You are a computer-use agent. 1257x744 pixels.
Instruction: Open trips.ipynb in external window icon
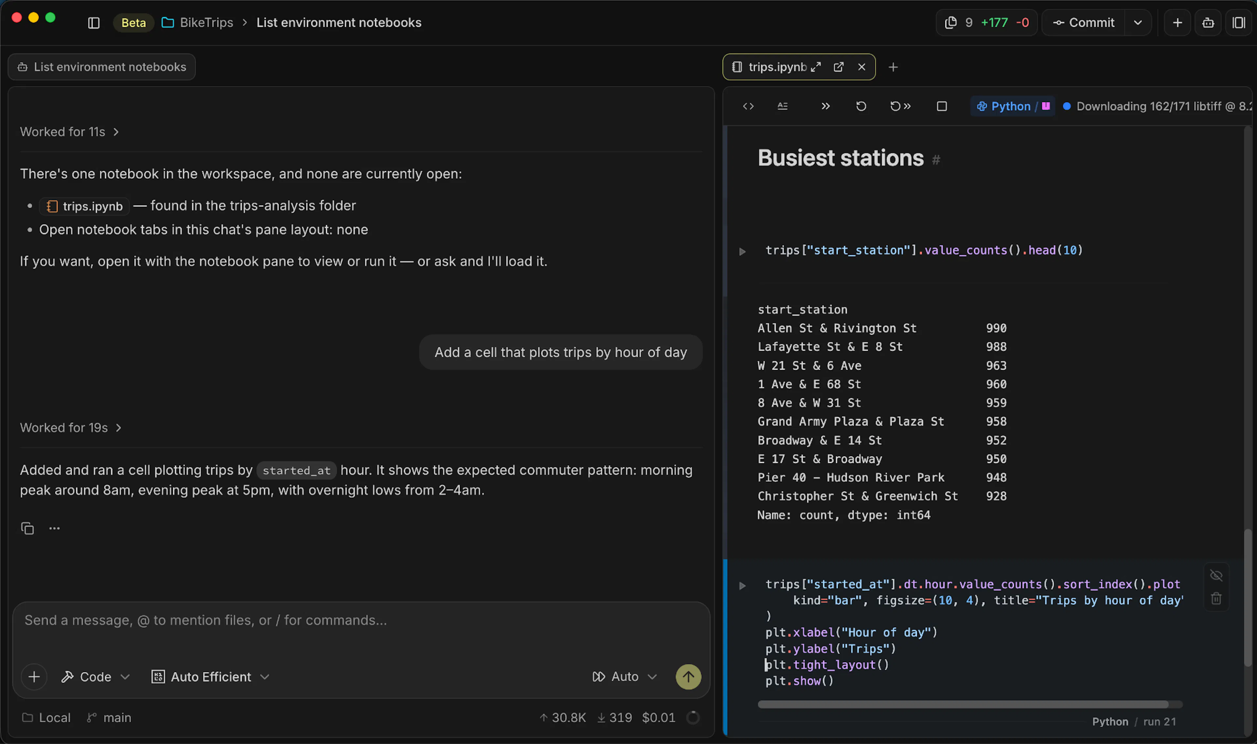click(838, 67)
